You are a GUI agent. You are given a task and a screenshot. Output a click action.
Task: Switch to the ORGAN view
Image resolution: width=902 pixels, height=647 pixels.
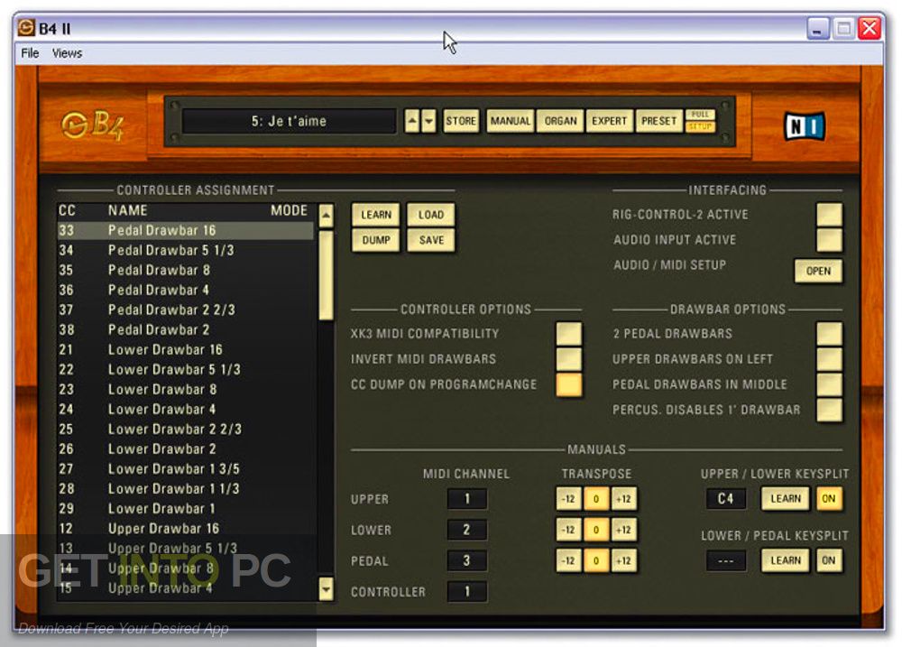(560, 121)
